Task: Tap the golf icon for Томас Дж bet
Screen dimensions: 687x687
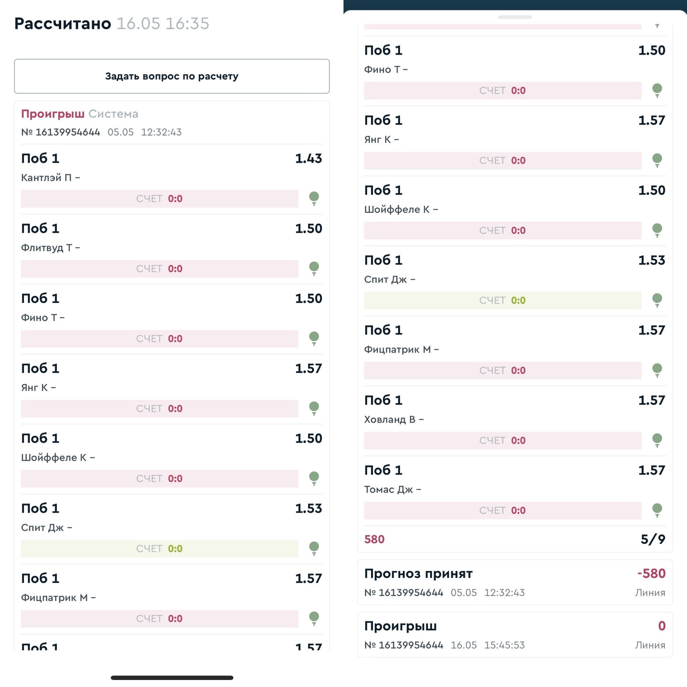Action: (x=657, y=510)
